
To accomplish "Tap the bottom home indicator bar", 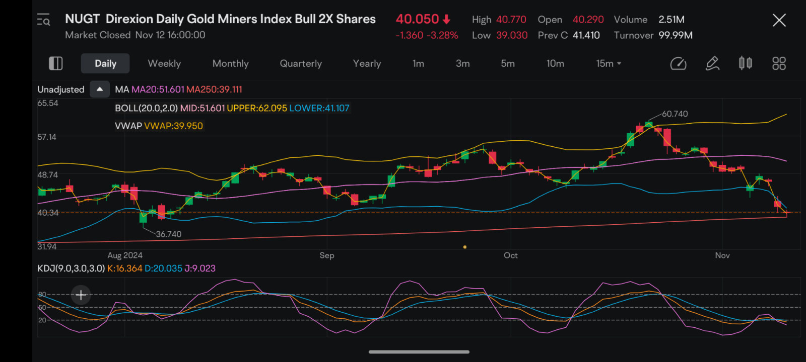I will tap(419, 352).
